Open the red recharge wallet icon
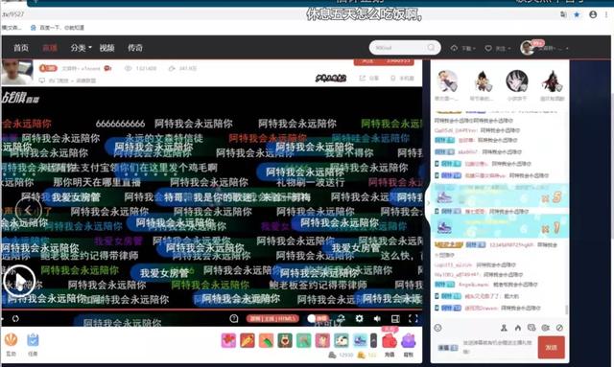This screenshot has width=614, height=367. 390,341
